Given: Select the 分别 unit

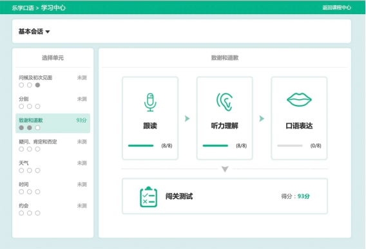Looking at the screenshot, I should click(53, 102).
